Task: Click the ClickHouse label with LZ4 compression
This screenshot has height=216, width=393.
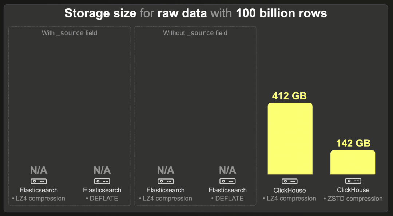Action: [290, 191]
